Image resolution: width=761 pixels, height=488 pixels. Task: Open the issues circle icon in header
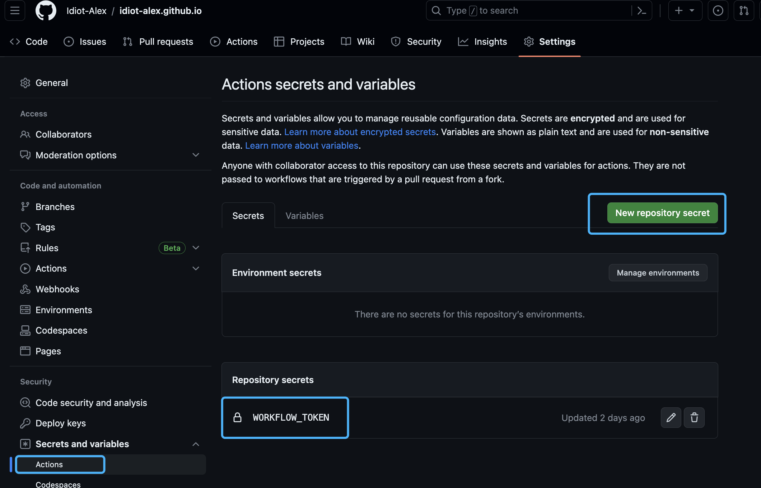pos(718,11)
